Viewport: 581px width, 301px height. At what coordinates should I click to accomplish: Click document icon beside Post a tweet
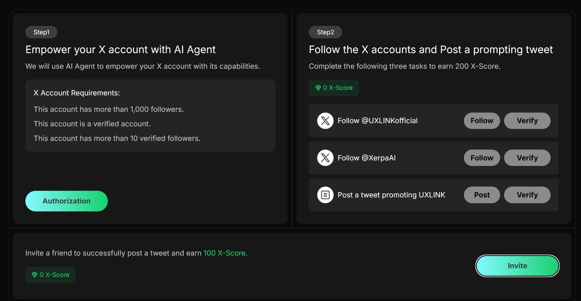[x=325, y=195]
